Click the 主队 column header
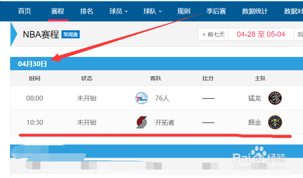 pos(260,78)
